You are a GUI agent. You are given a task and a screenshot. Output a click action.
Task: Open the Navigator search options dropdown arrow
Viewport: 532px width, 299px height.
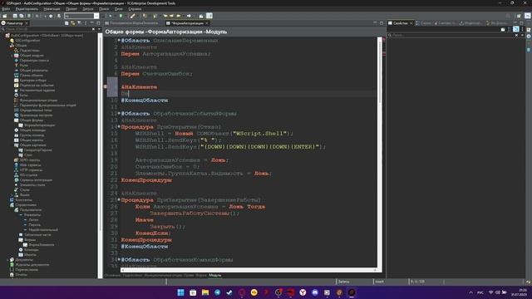coord(99,29)
